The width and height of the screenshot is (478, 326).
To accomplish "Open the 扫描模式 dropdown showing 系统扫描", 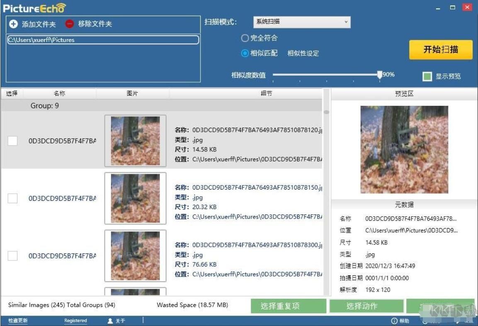I will tap(302, 22).
